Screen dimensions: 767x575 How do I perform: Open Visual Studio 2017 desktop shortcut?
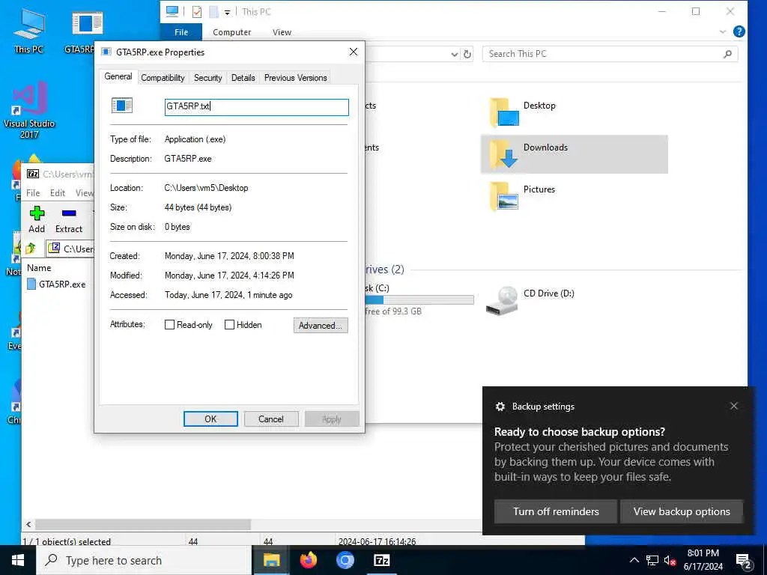pyautogui.click(x=29, y=110)
